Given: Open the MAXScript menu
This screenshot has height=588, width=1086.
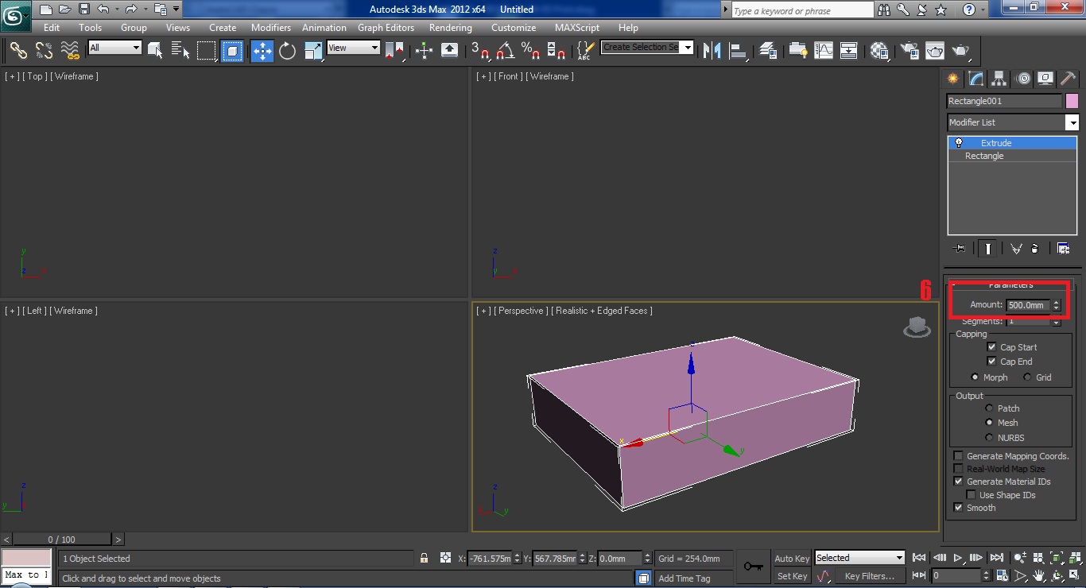Looking at the screenshot, I should coord(576,27).
